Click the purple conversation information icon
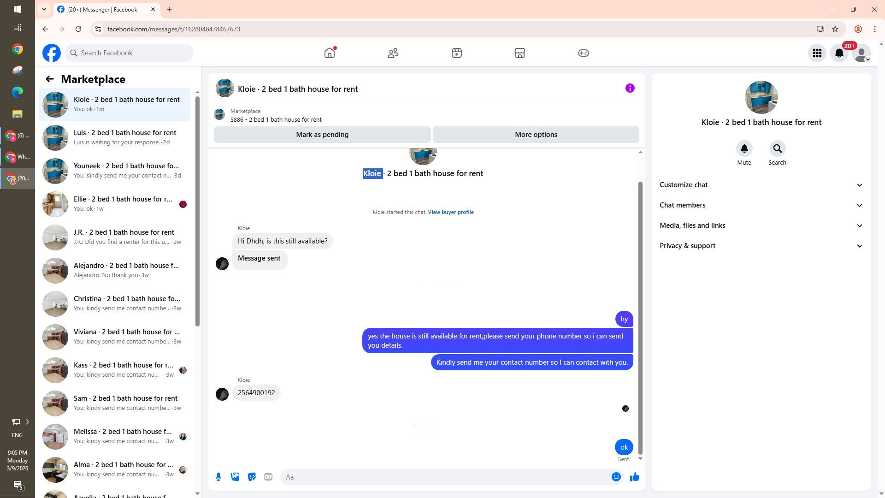 pyautogui.click(x=630, y=88)
